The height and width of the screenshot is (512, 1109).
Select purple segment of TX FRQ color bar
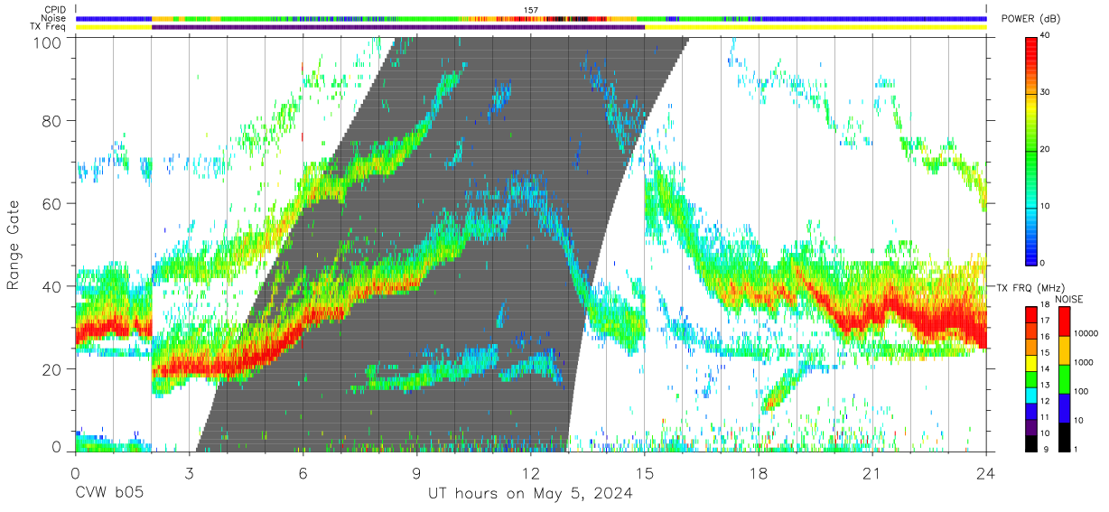click(x=1032, y=427)
